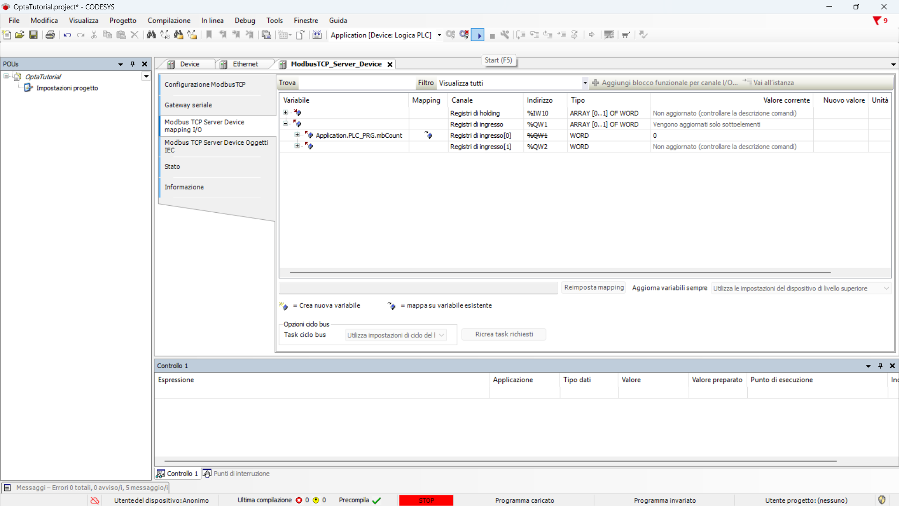Click the Reimposta mapping button

point(594,288)
